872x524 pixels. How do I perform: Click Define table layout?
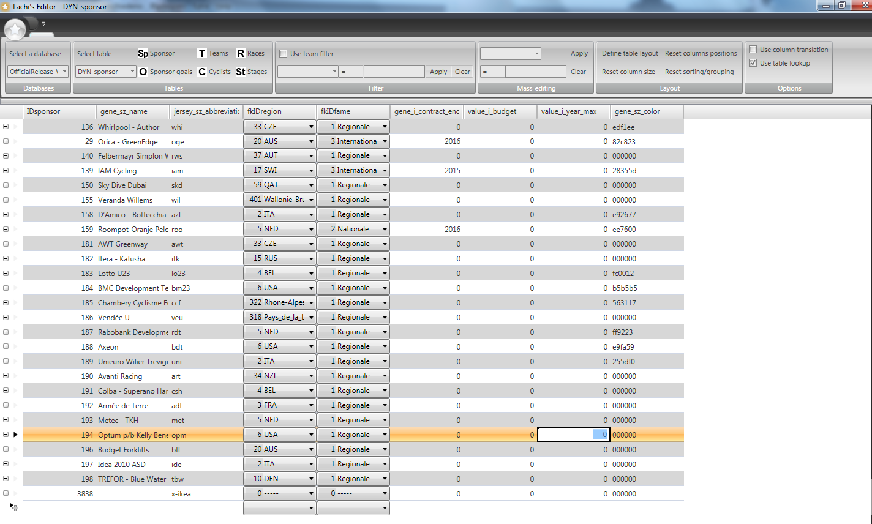click(630, 54)
